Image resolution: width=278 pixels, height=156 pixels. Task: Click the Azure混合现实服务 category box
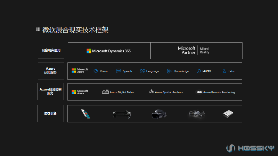click(51, 92)
